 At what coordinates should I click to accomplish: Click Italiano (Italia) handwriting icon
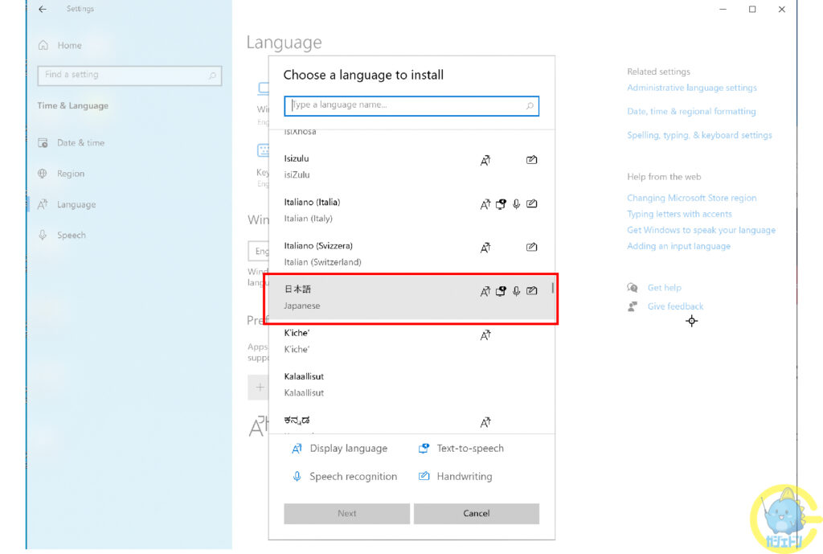[x=532, y=203]
